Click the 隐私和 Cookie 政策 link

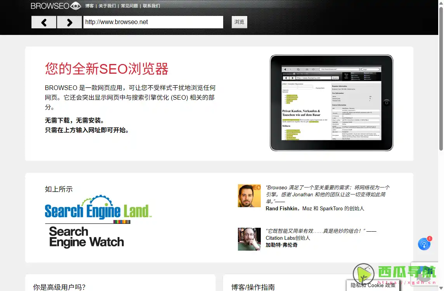373,285
